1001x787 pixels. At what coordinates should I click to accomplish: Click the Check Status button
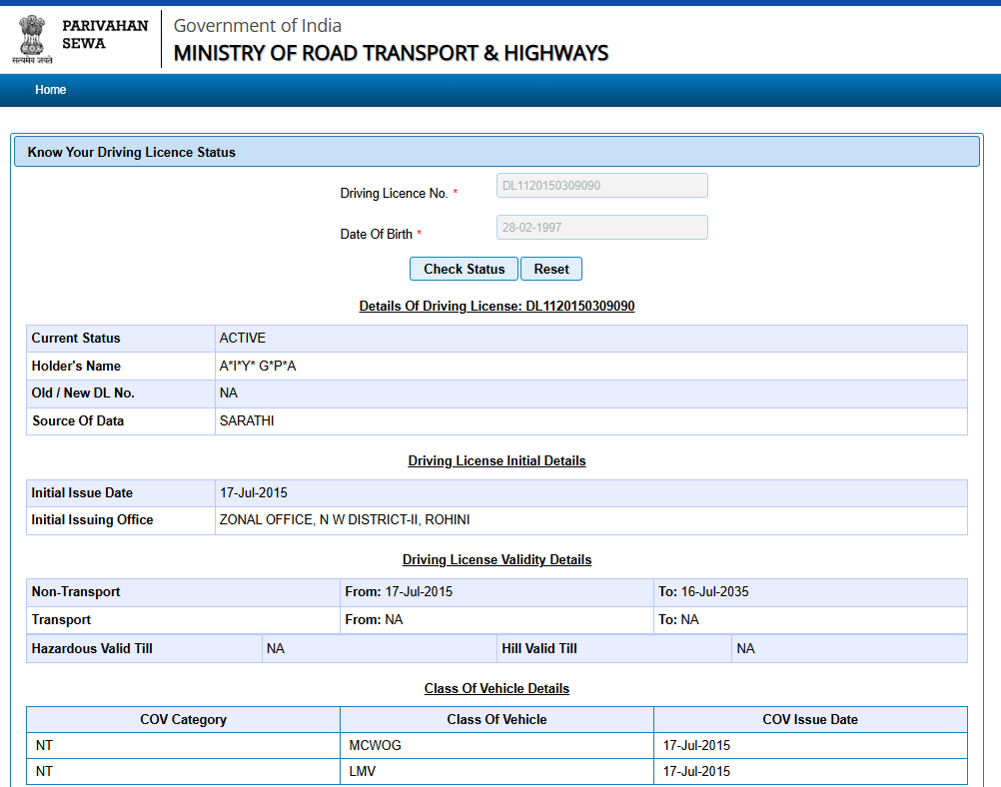point(465,269)
